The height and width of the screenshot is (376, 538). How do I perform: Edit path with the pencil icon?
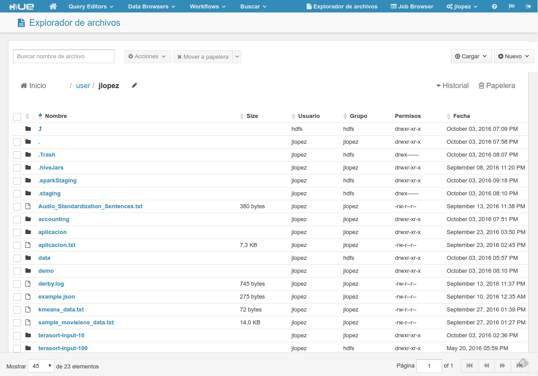pos(135,85)
